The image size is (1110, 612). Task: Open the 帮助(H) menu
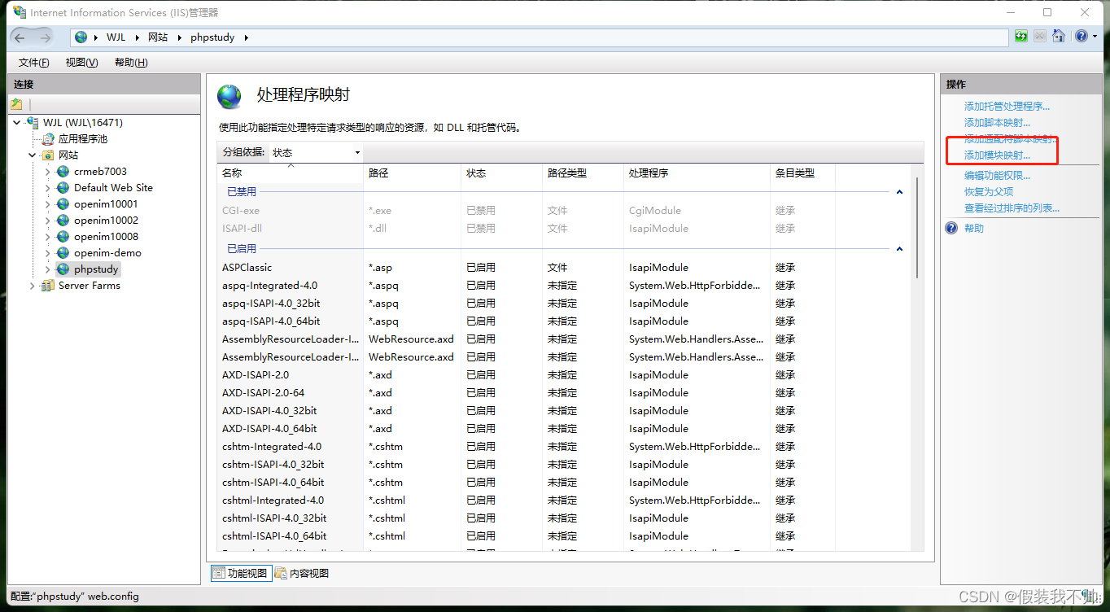click(131, 63)
